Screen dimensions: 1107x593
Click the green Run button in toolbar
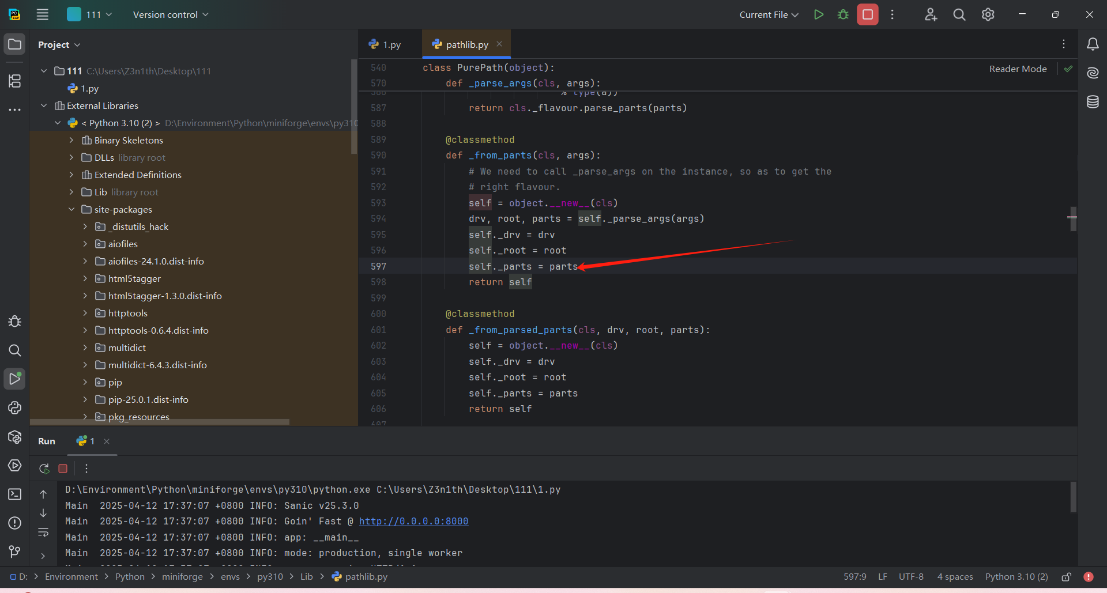click(818, 15)
